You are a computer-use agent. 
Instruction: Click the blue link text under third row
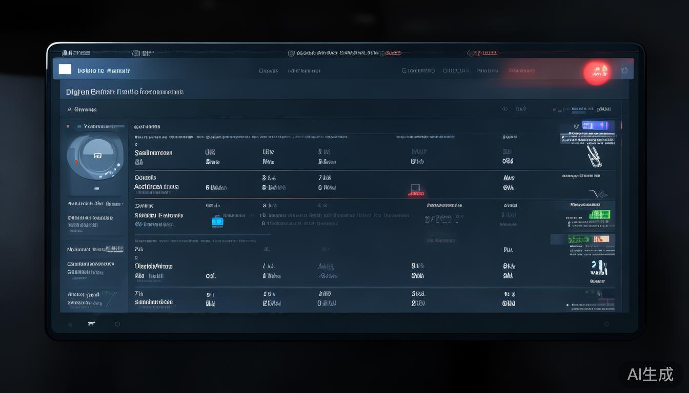click(154, 224)
